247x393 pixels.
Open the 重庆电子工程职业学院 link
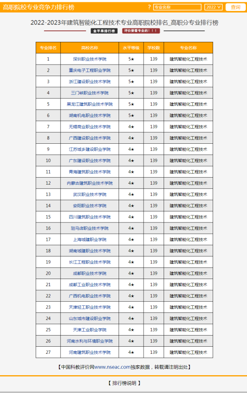(x=90, y=70)
